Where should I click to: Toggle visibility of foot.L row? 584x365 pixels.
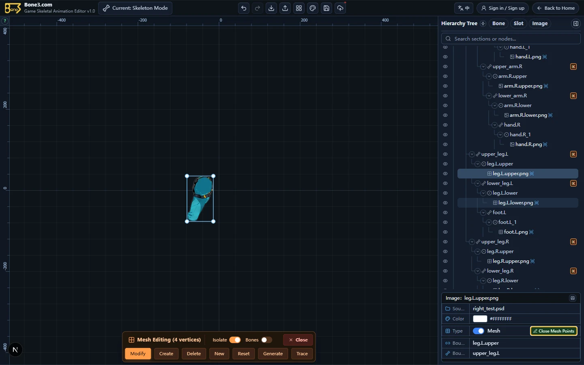pos(445,213)
